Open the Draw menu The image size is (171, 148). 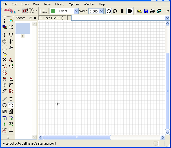tap(25, 4)
